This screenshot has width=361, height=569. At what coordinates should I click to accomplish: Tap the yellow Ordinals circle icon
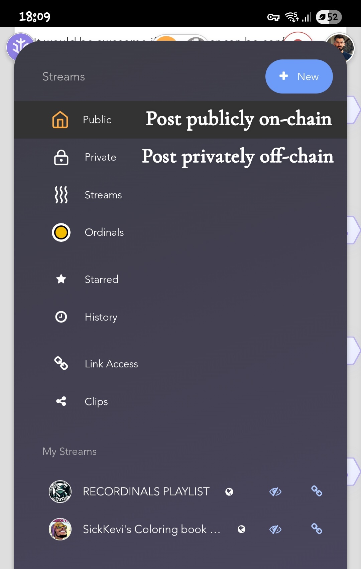tap(61, 232)
